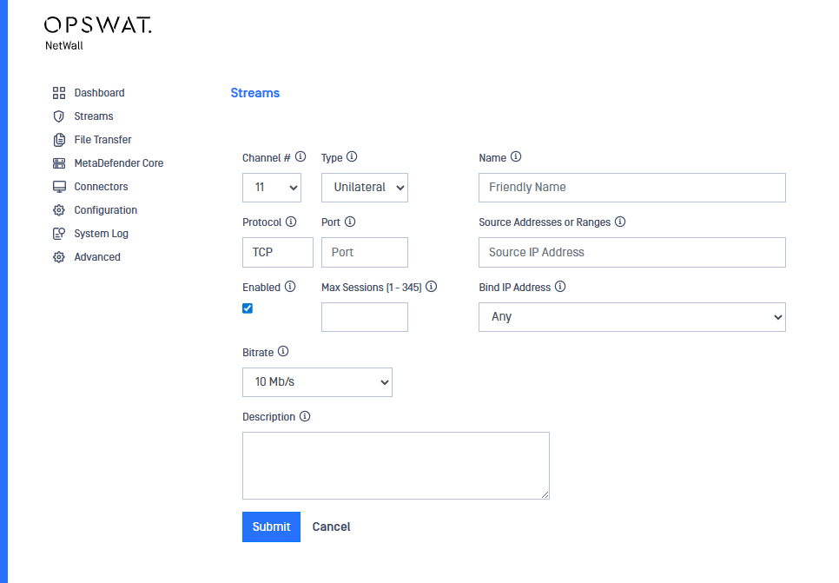Screen dimensions: 839x583
Task: Open Configuration in the sidebar menu
Action: click(x=105, y=210)
